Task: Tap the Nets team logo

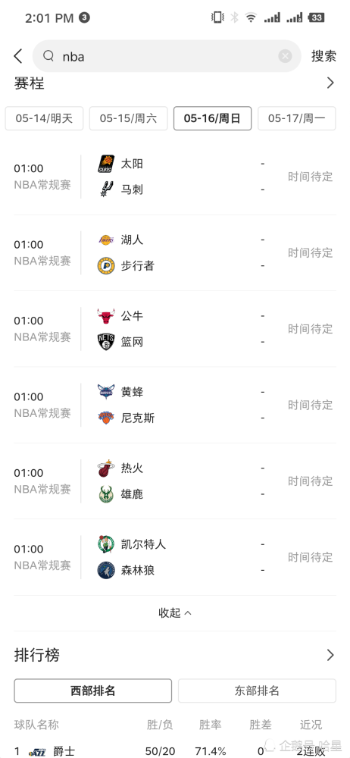Action: [106, 342]
